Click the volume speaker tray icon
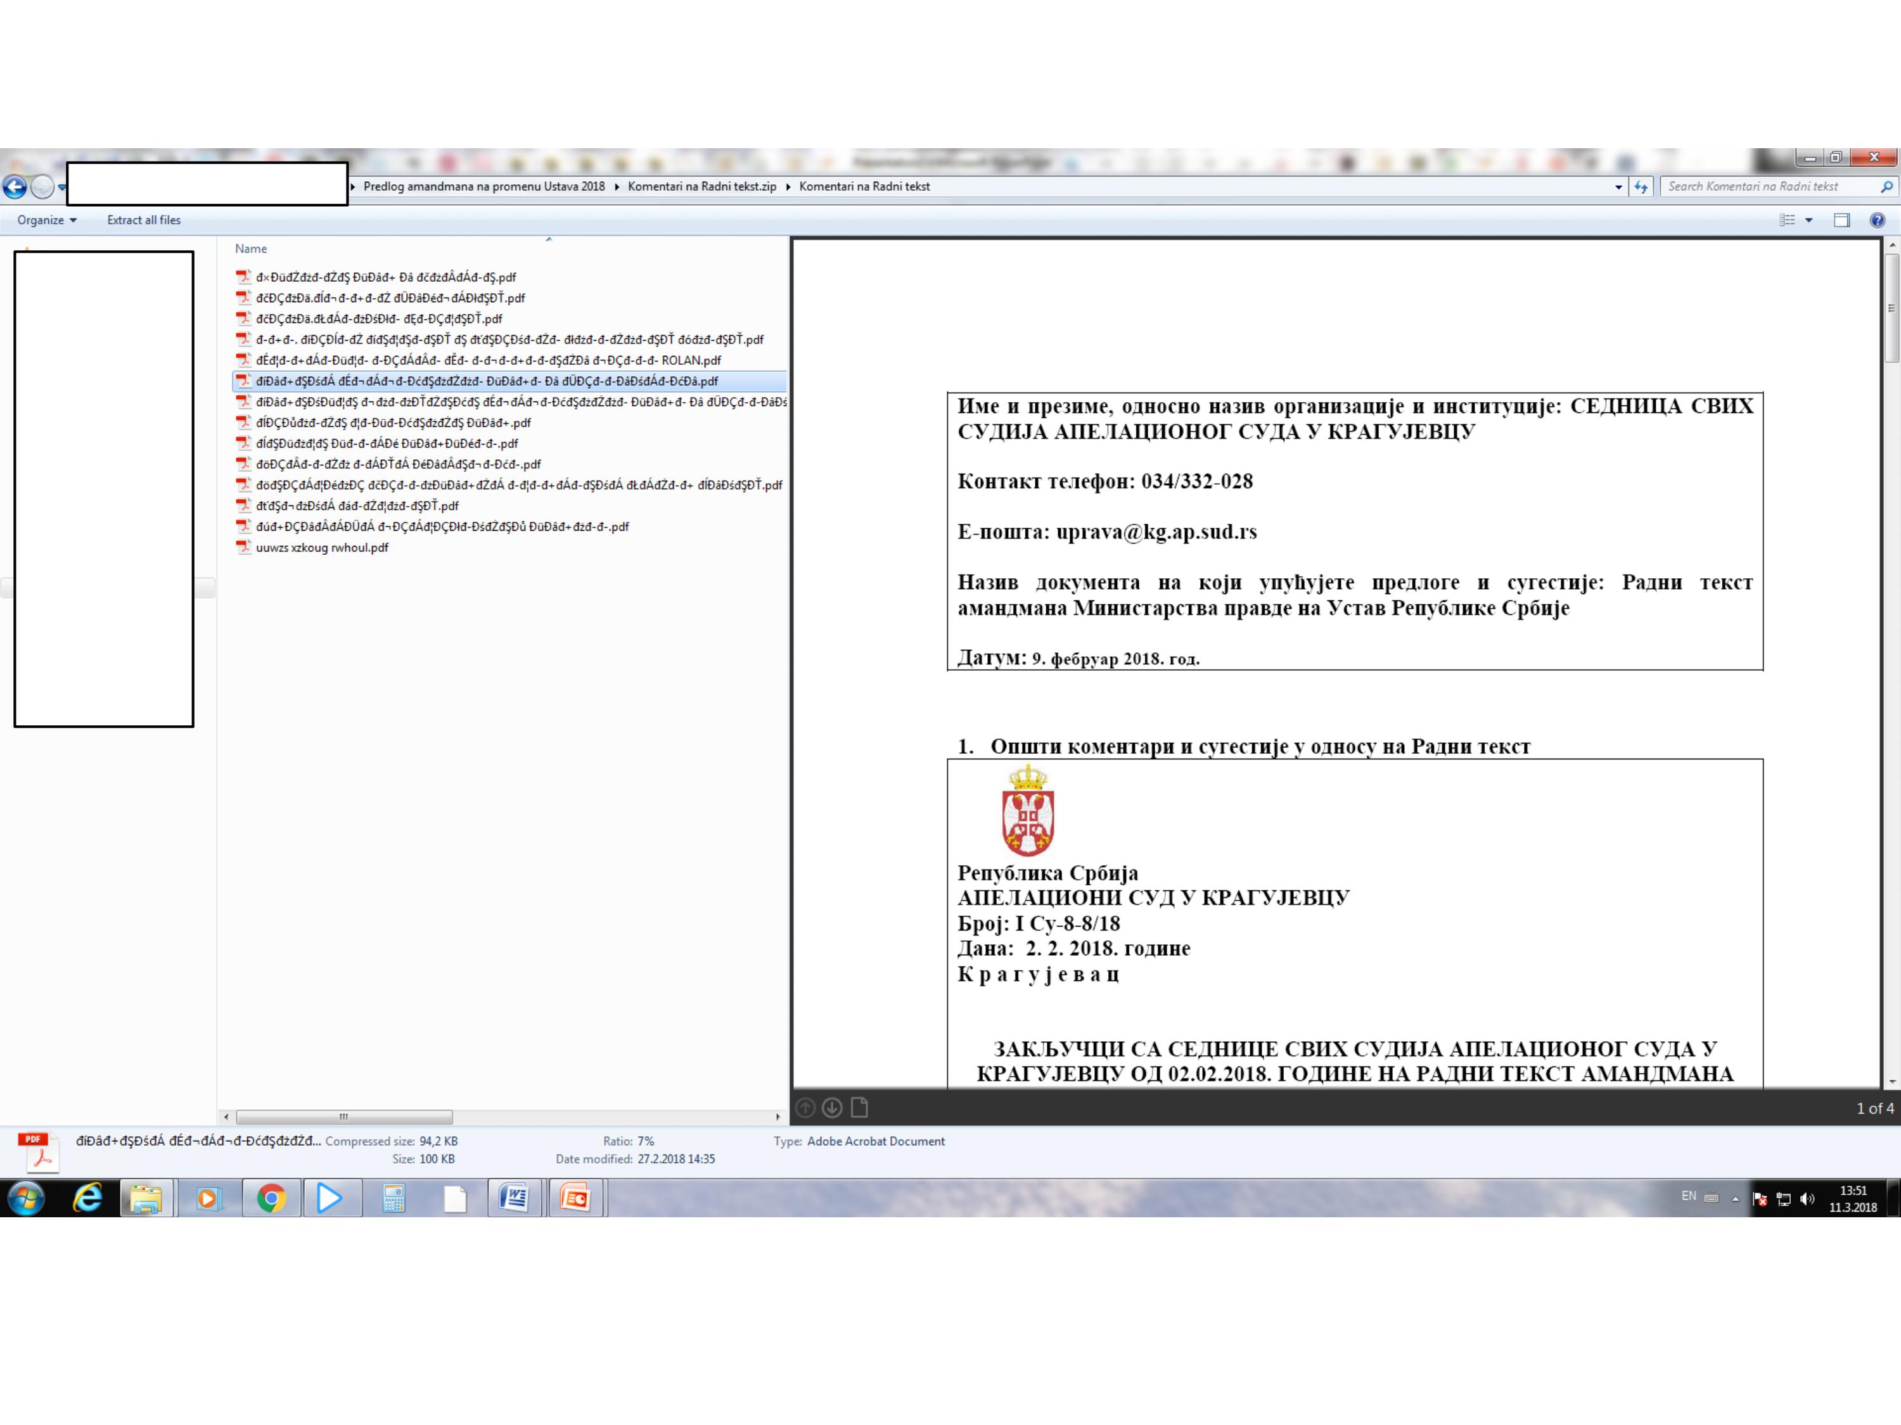1901x1425 pixels. coord(1807,1199)
